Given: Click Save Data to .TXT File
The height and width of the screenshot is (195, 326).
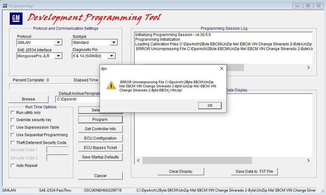Looking at the screenshot, I should tap(254, 172).
